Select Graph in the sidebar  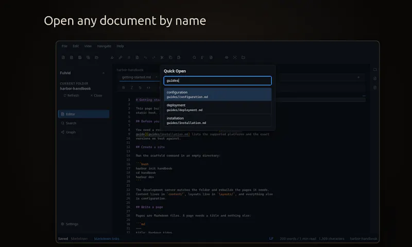pyautogui.click(x=83, y=132)
